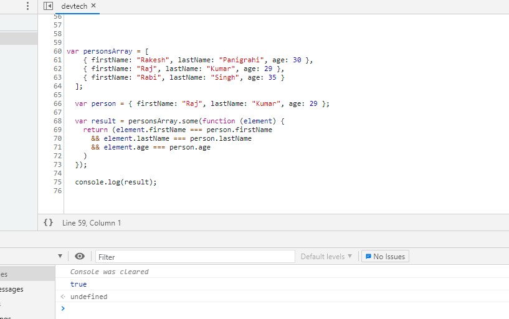The image size is (509, 319).
Task: Click line number 68 in gutter
Action: click(x=57, y=121)
